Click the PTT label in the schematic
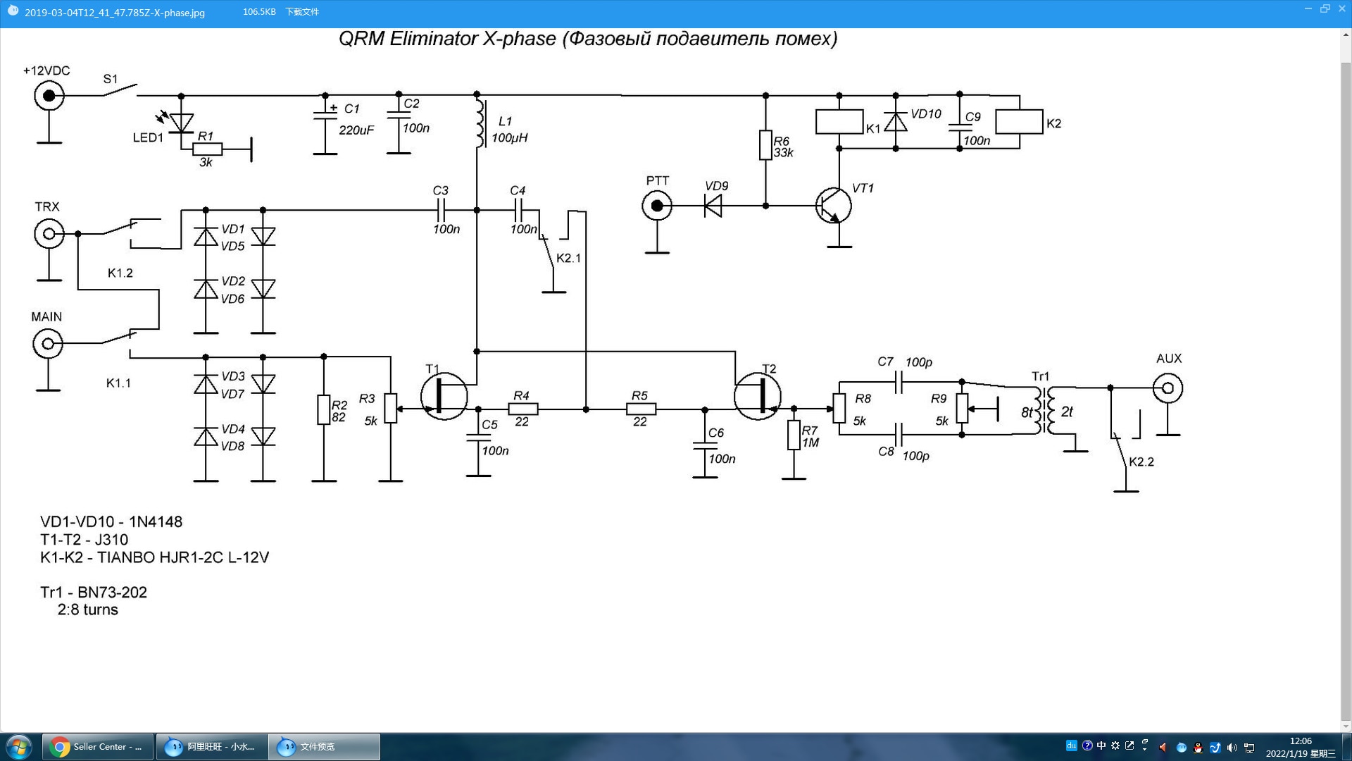 657,181
